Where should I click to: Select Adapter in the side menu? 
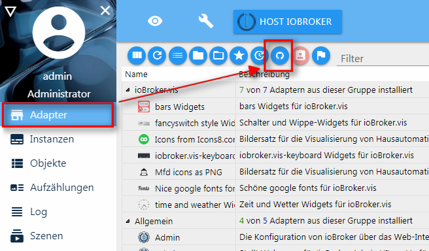58,115
